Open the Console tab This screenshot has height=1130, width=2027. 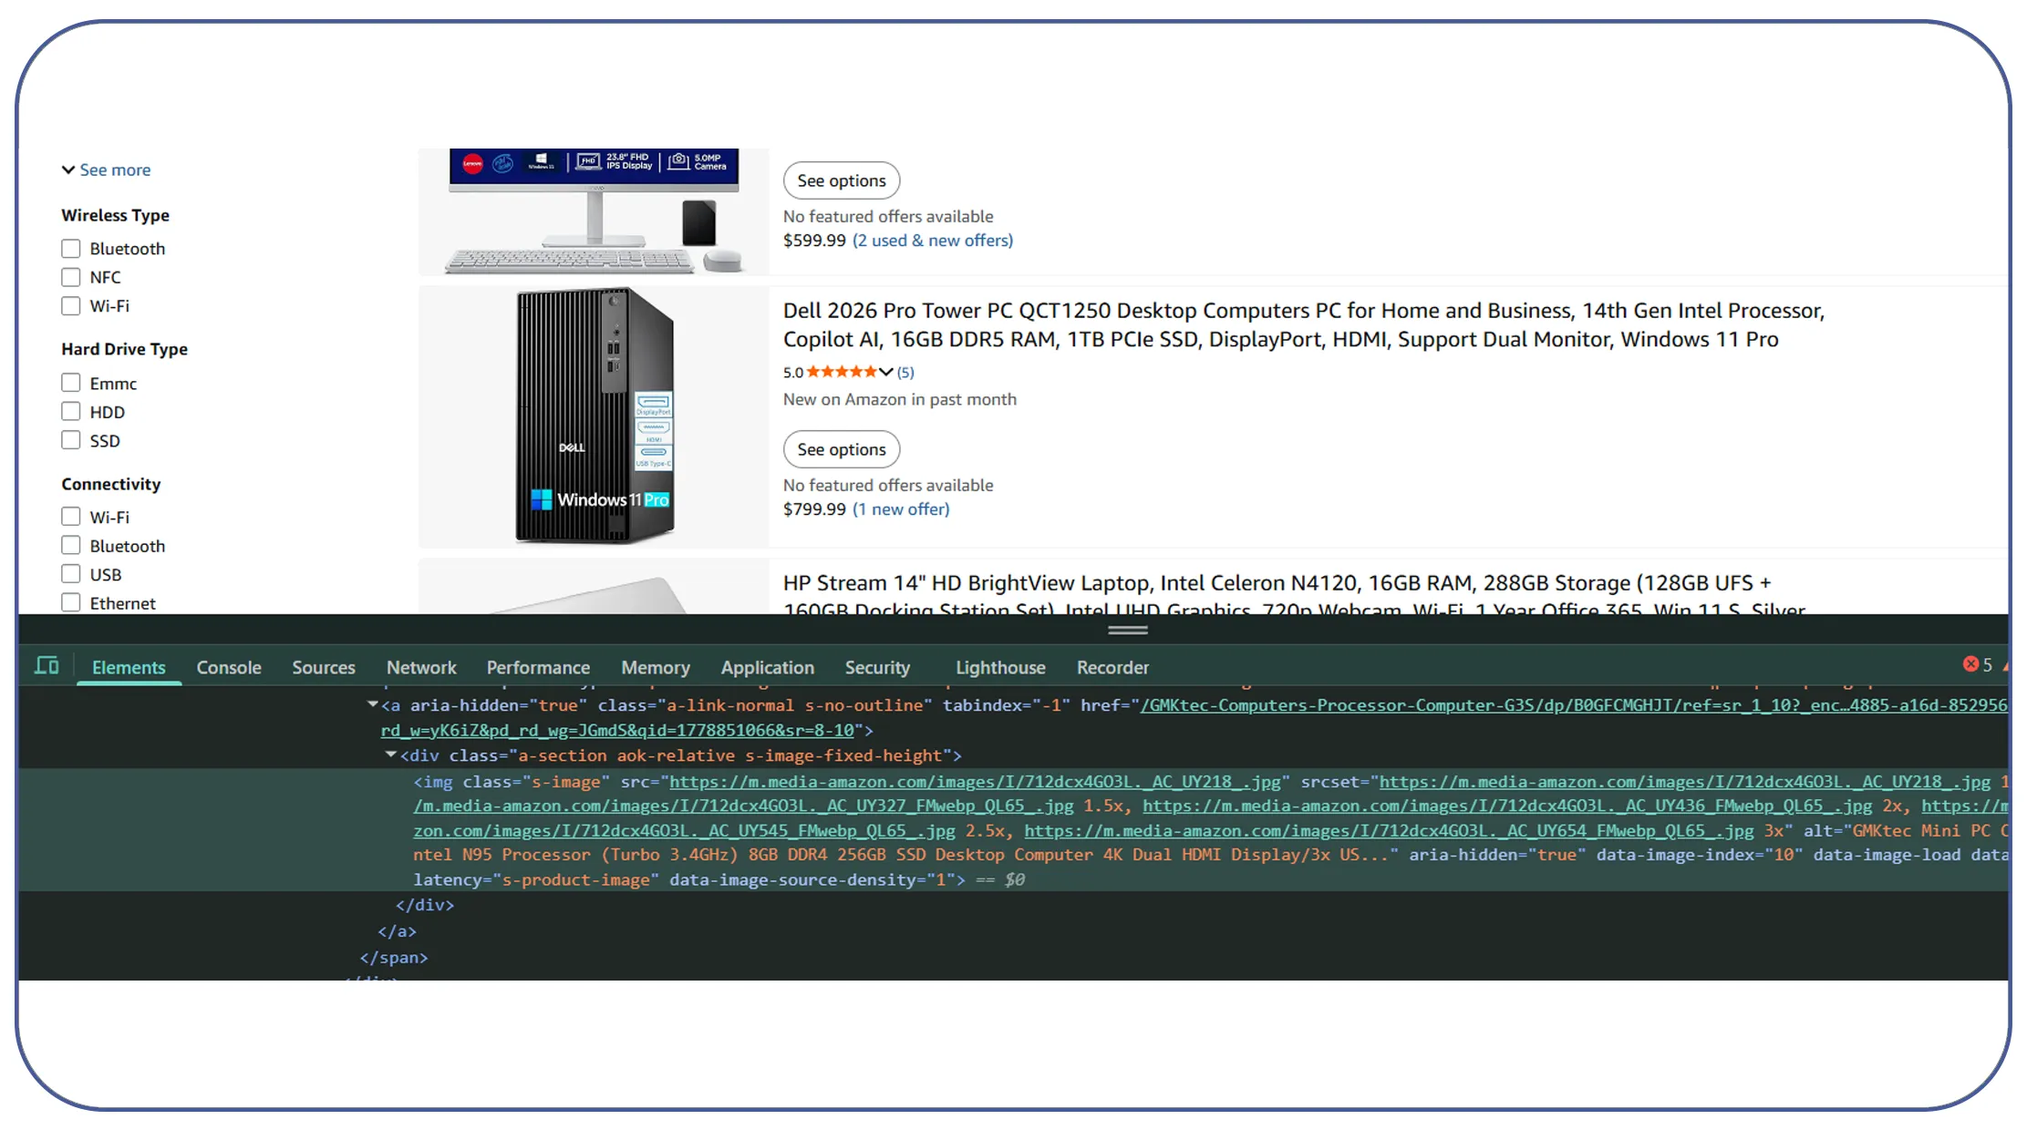(229, 667)
